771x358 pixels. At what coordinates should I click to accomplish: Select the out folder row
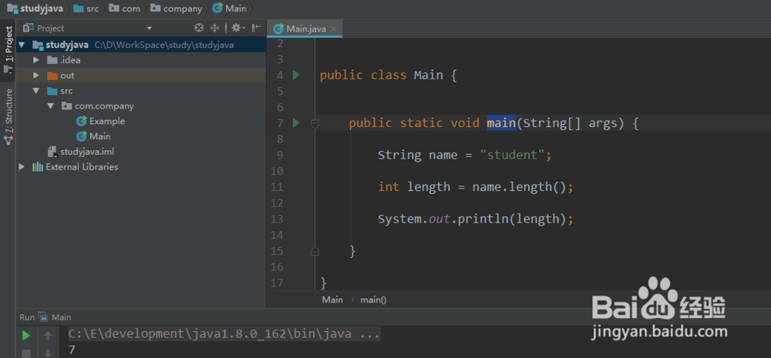click(x=140, y=75)
